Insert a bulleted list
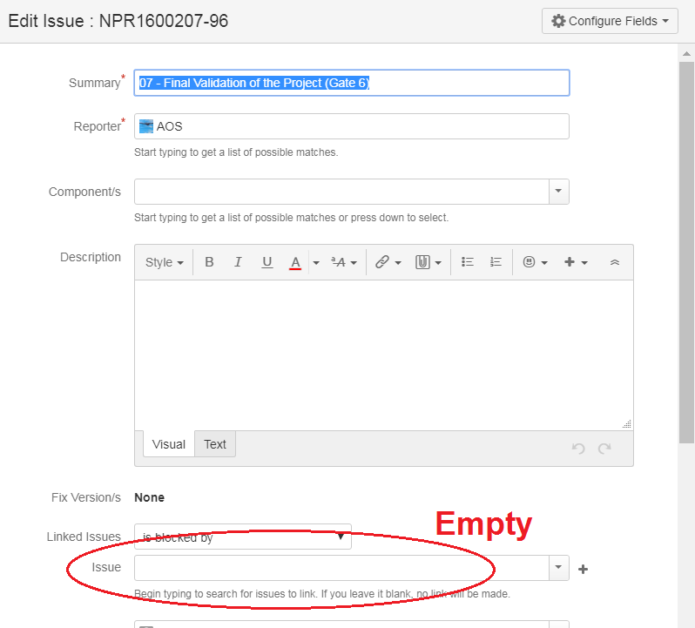Screen dimensions: 695x628 tap(467, 262)
